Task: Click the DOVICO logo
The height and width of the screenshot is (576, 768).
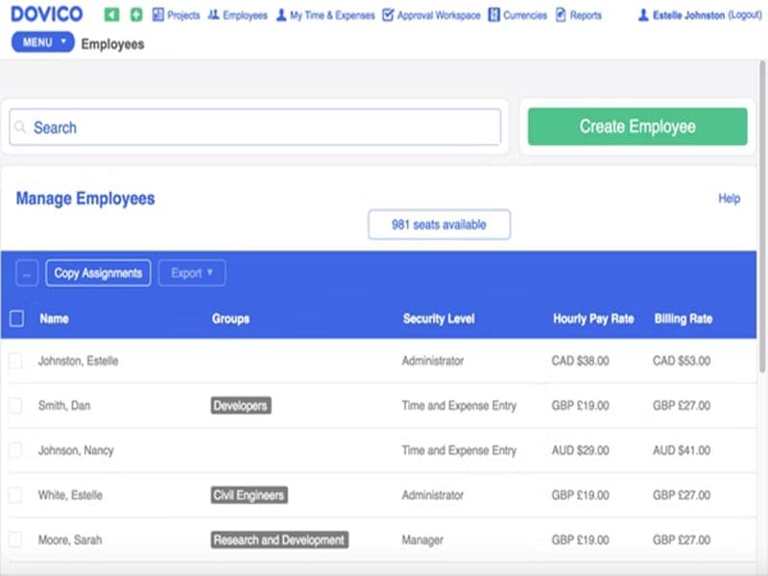Action: 46,14
